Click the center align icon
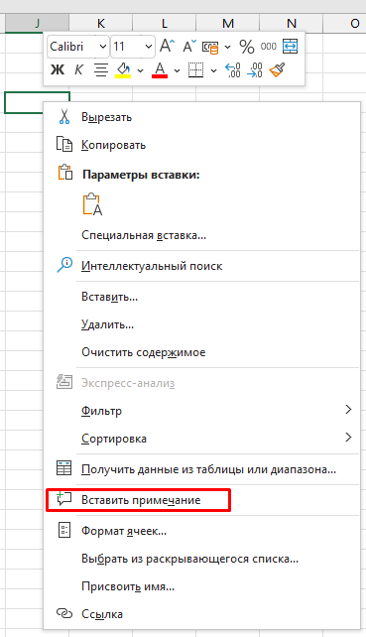The width and height of the screenshot is (366, 637). coord(101,69)
